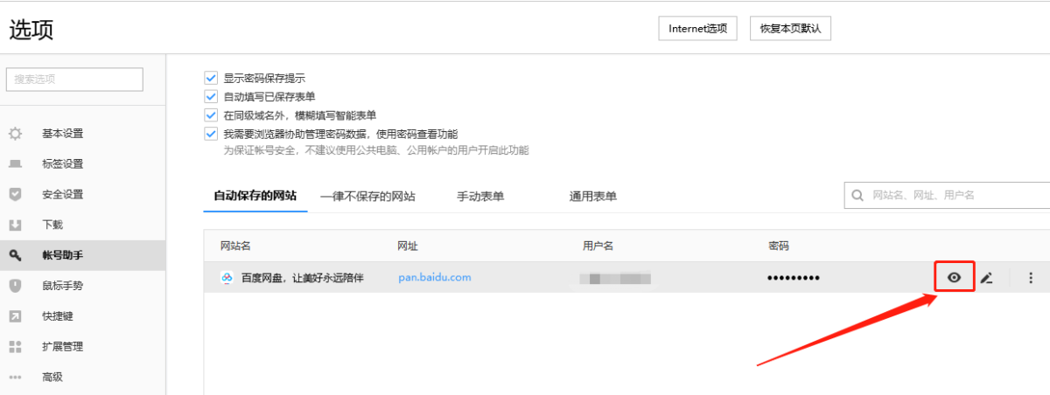The height and width of the screenshot is (395, 1050).
Task: Open Shortcut Keys settings in sidebar
Action: 57,316
